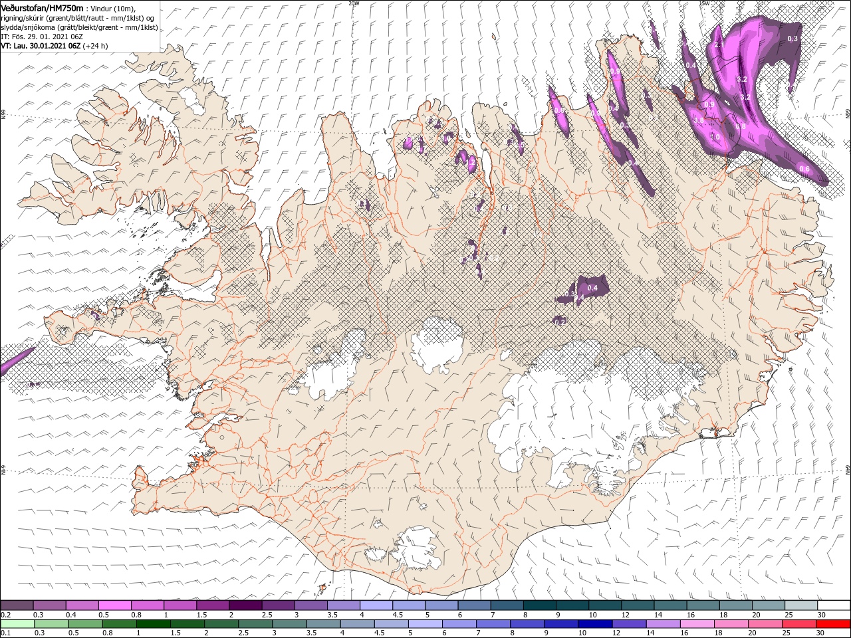Pick the dusty purple 0.2 swatch in upper legend
The height and width of the screenshot is (638, 851).
(17, 605)
